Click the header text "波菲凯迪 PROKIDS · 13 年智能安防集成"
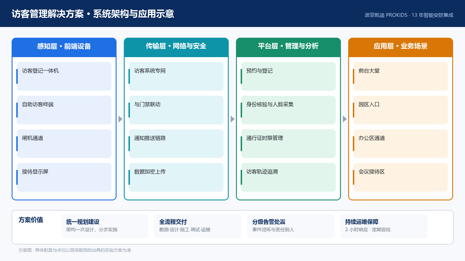The height and width of the screenshot is (261, 465). pos(409,15)
